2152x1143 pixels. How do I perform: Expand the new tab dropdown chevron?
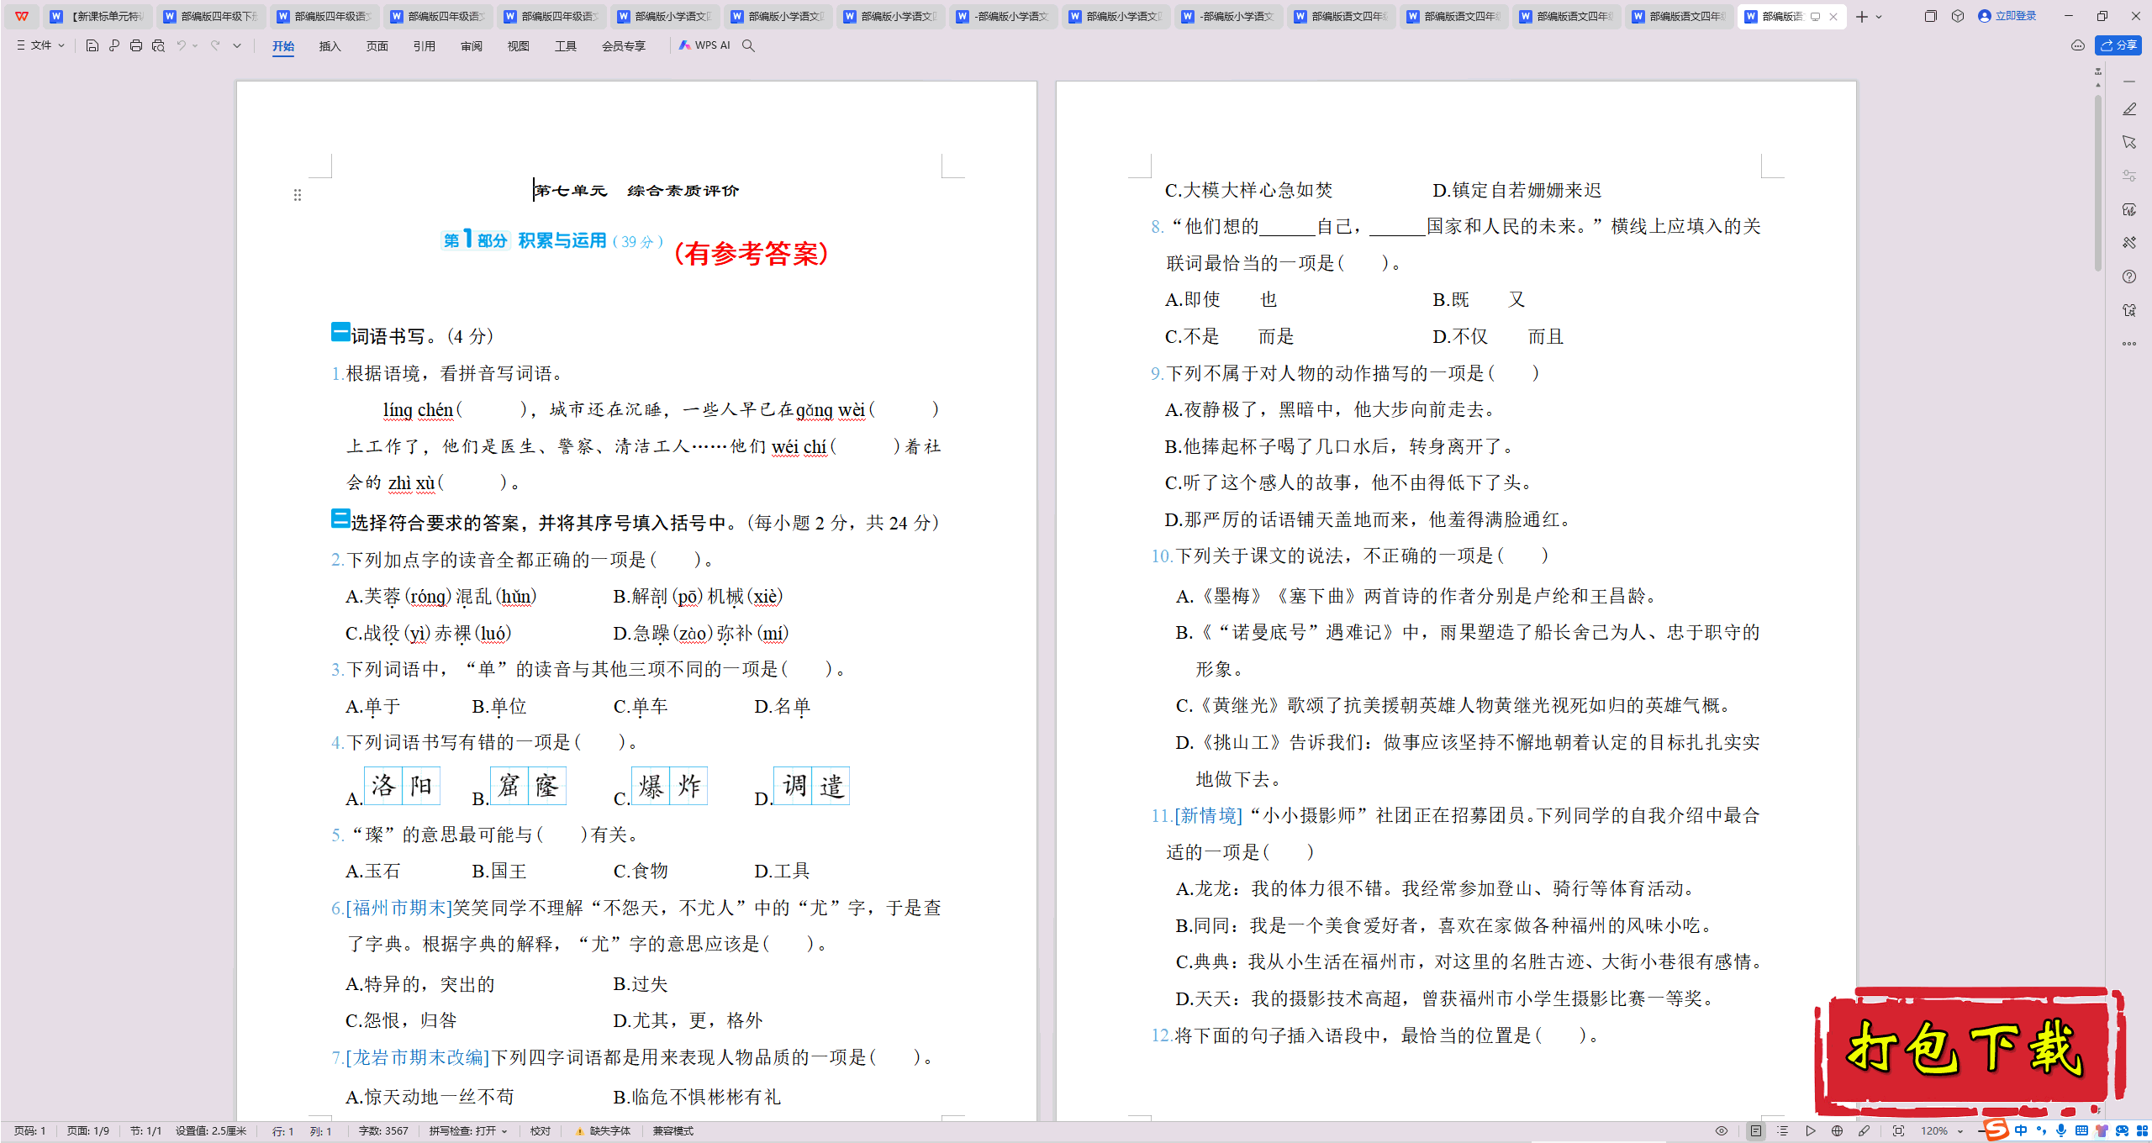point(1880,17)
